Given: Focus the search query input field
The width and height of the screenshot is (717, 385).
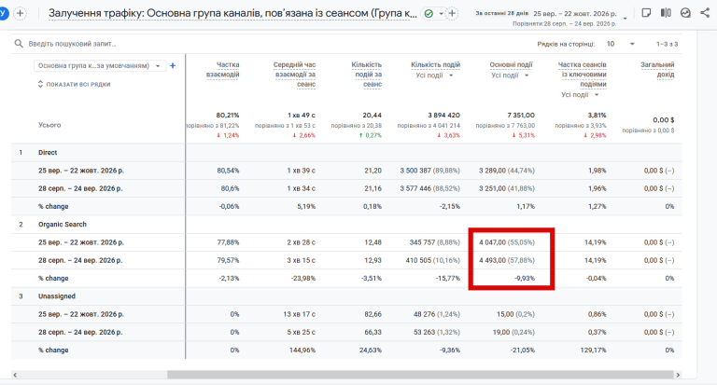Looking at the screenshot, I should click(x=72, y=44).
